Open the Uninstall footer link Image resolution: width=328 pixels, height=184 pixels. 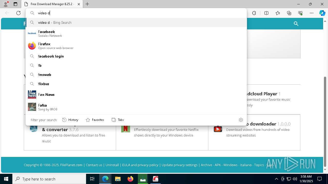click(x=112, y=165)
